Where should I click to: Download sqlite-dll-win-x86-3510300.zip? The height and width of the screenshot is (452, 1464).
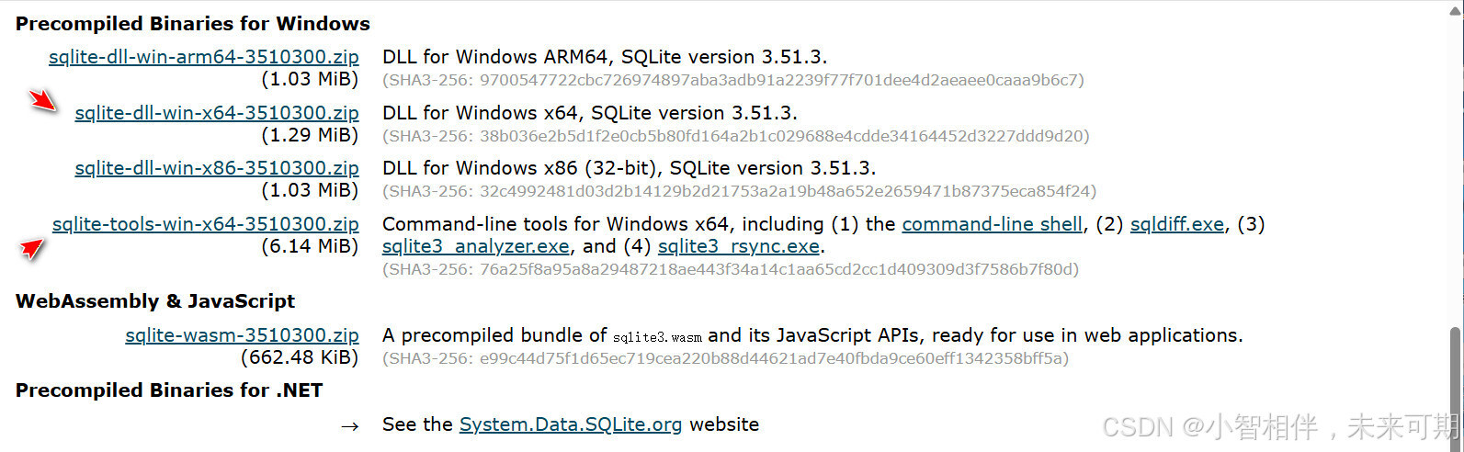[x=217, y=168]
